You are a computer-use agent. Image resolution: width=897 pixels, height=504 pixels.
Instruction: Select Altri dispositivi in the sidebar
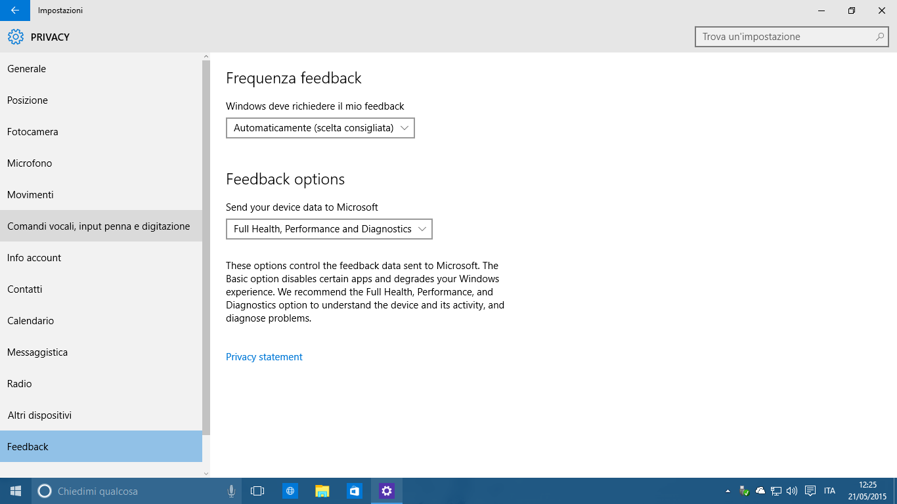[x=101, y=415]
